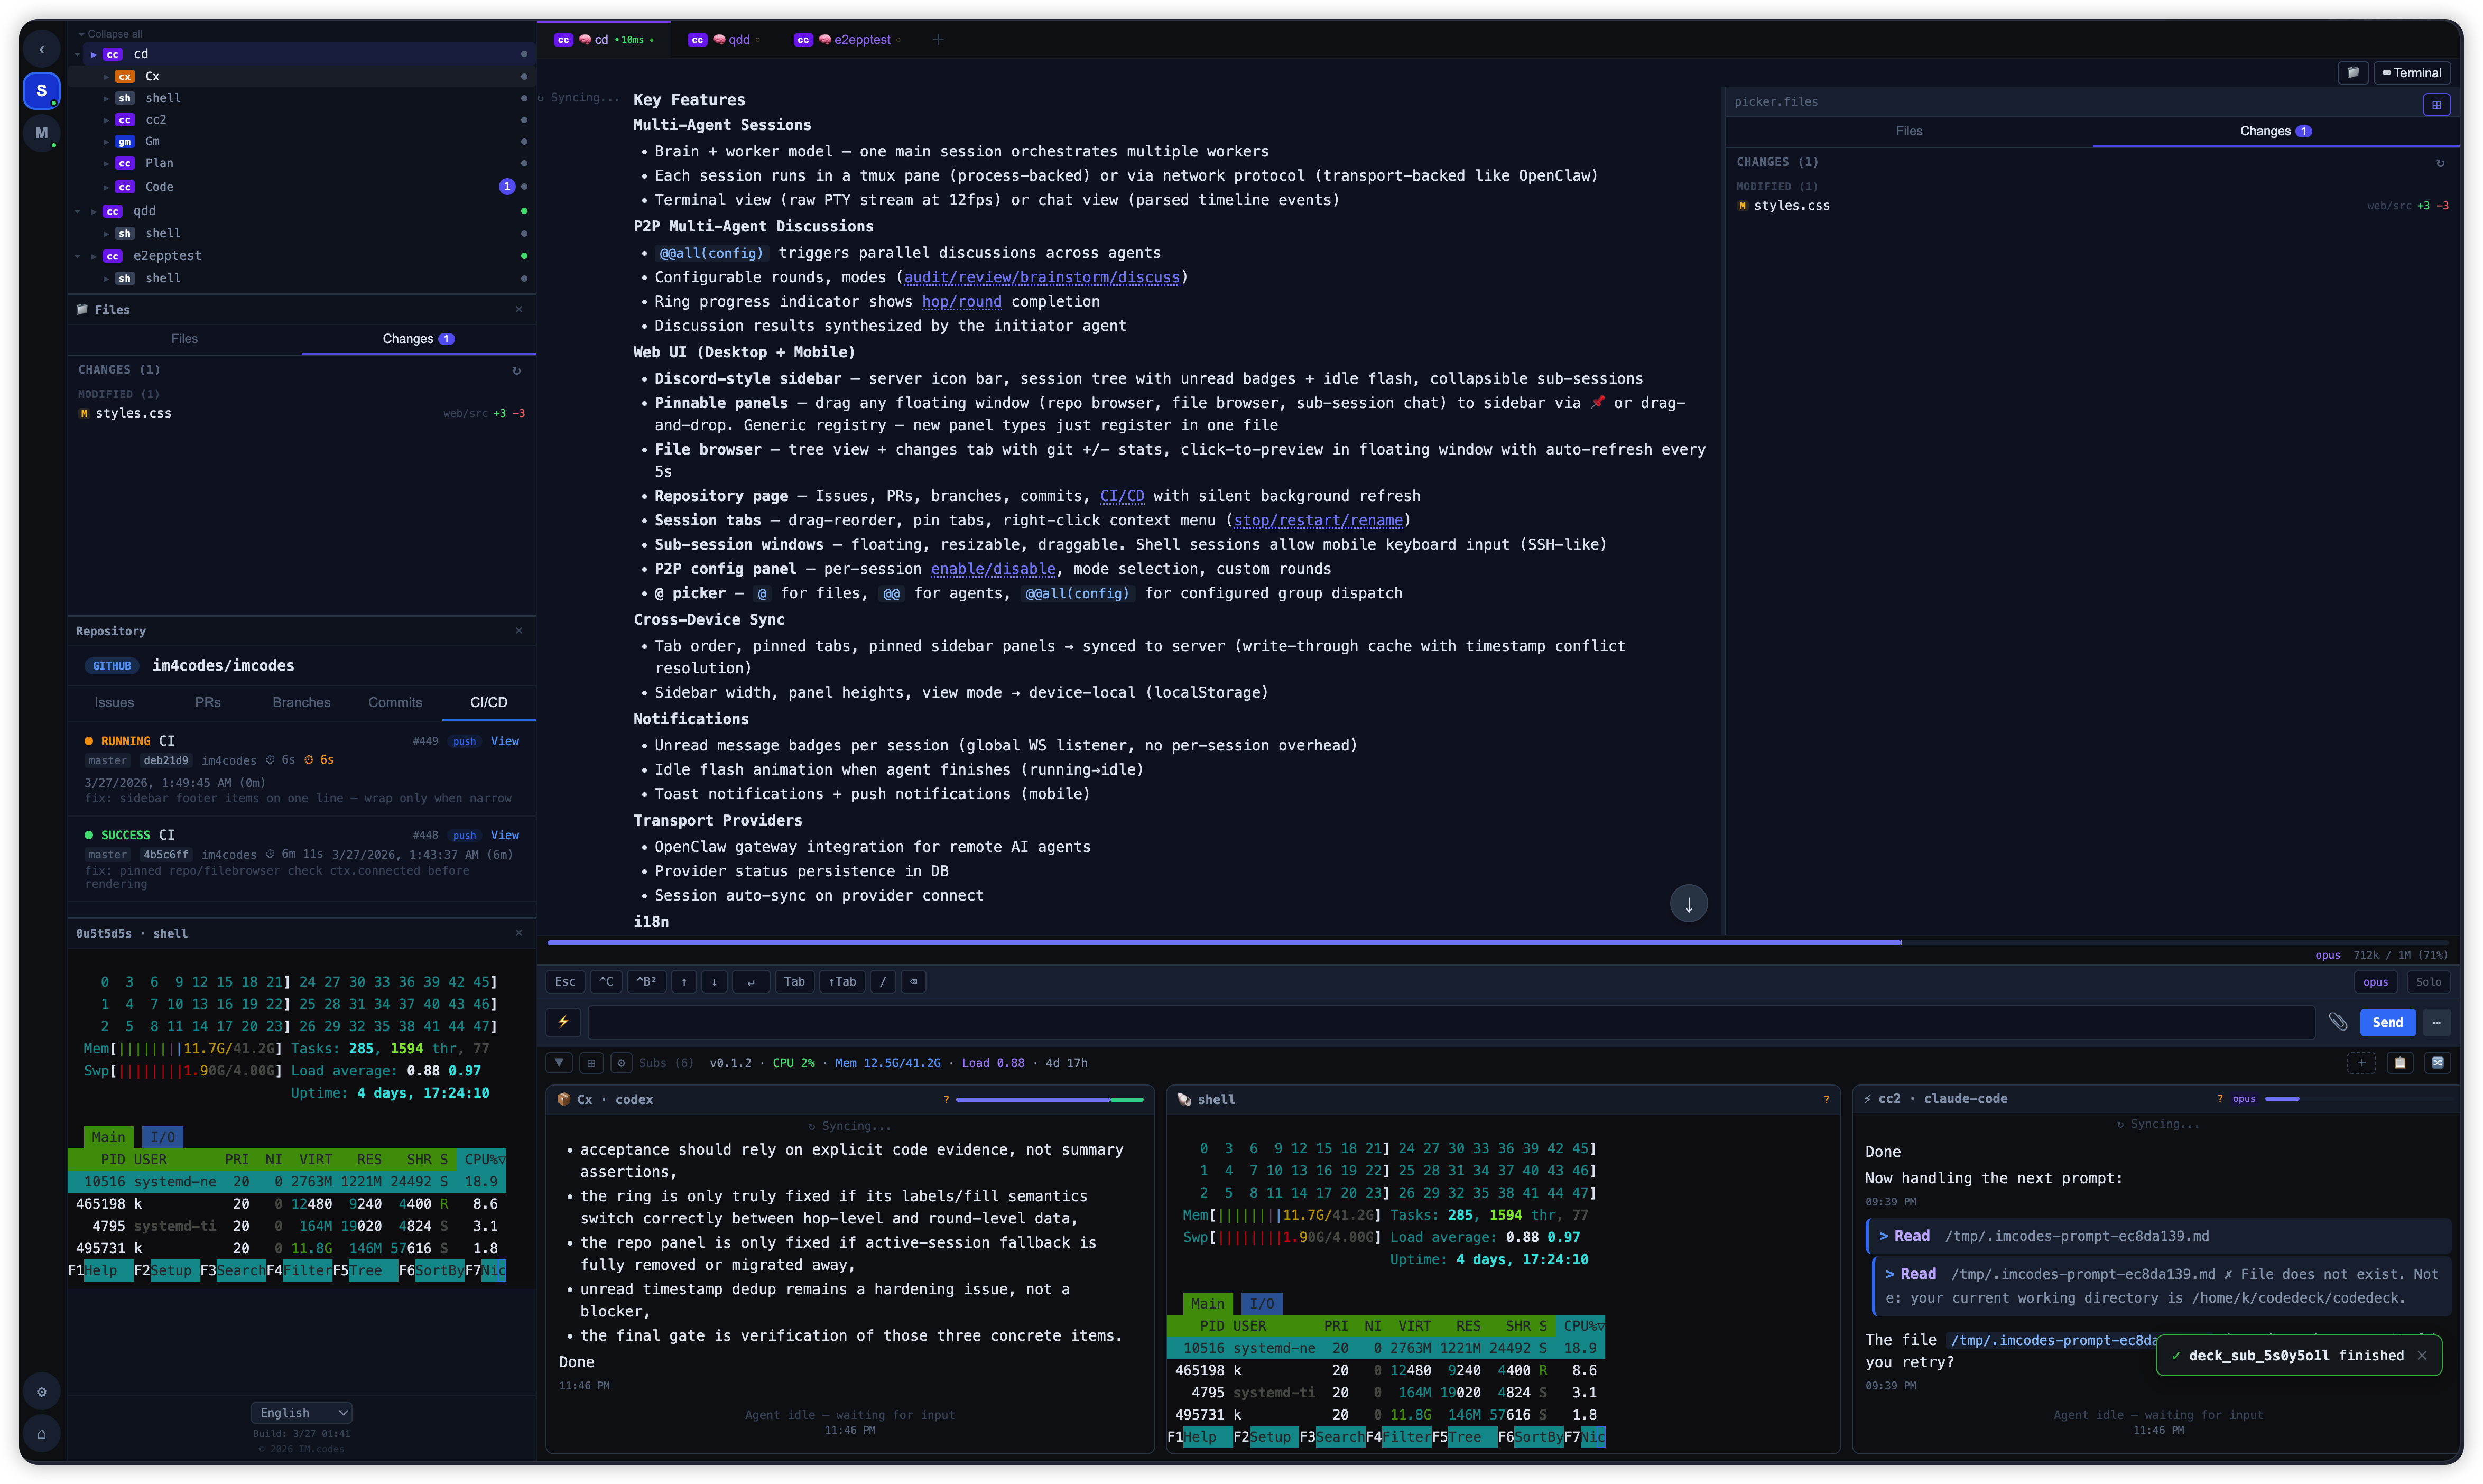Click the shuffle icon at the bottom right

click(x=2438, y=1063)
